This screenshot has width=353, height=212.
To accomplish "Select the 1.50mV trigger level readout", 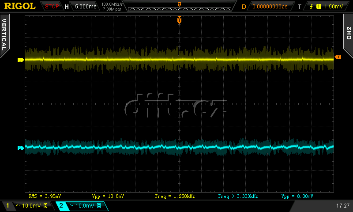I will (x=333, y=7).
